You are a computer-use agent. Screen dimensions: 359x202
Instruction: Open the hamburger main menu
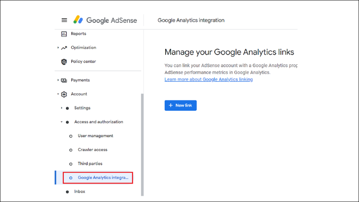[64, 20]
